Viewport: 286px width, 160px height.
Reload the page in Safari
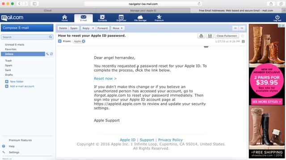[199, 4]
